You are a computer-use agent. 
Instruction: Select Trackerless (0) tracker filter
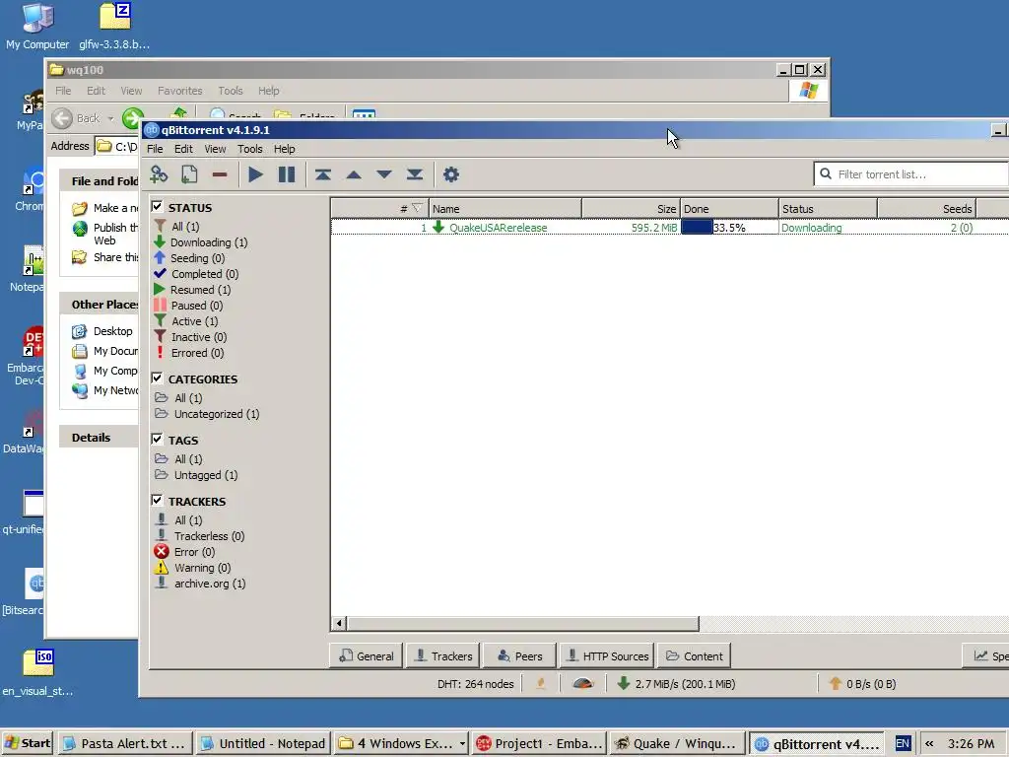pos(200,536)
